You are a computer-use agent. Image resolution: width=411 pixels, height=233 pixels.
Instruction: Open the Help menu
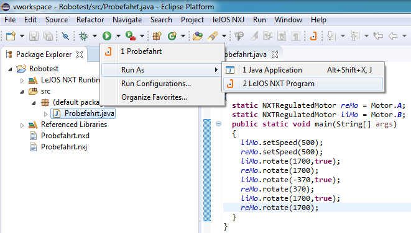tap(318, 20)
